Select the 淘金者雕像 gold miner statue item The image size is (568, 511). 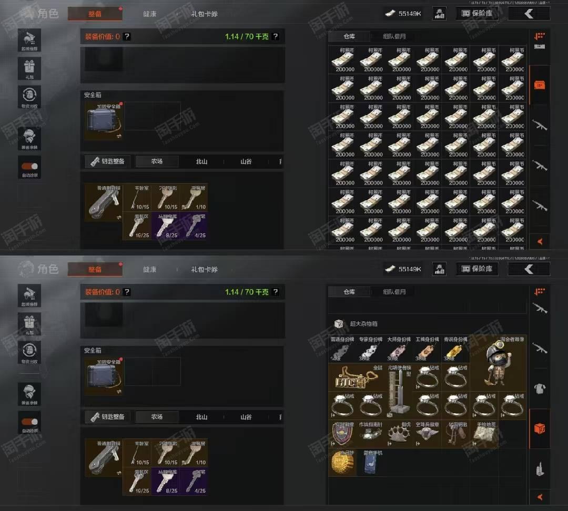click(498, 363)
